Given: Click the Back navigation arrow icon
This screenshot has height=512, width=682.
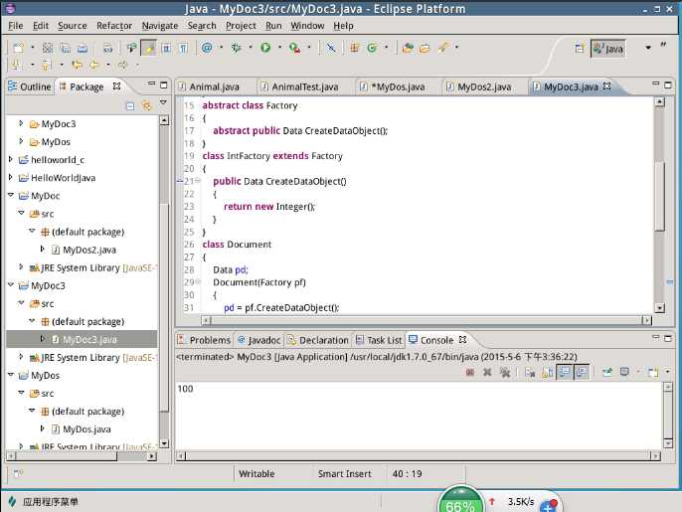Looking at the screenshot, I should coord(94,65).
